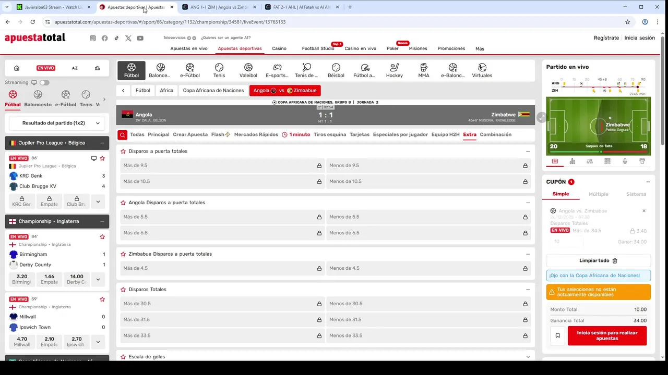The image size is (668, 375).
Task: Open the lineups icon under live pitch
Action: coord(590,161)
